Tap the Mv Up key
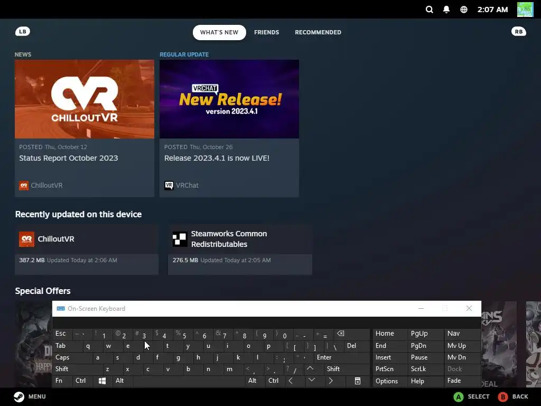The image size is (541, 406). [462, 346]
